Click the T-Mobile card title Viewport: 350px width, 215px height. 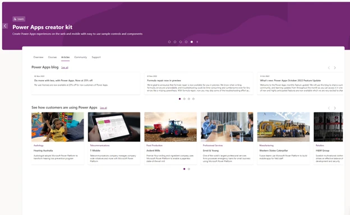click(95, 151)
